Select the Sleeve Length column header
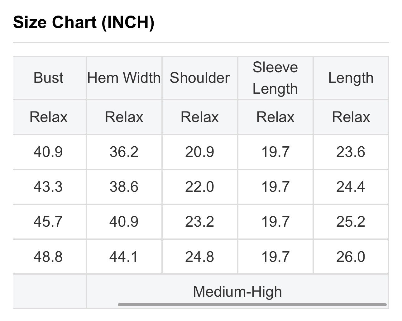Image resolution: width=402 pixels, height=321 pixels. [275, 78]
